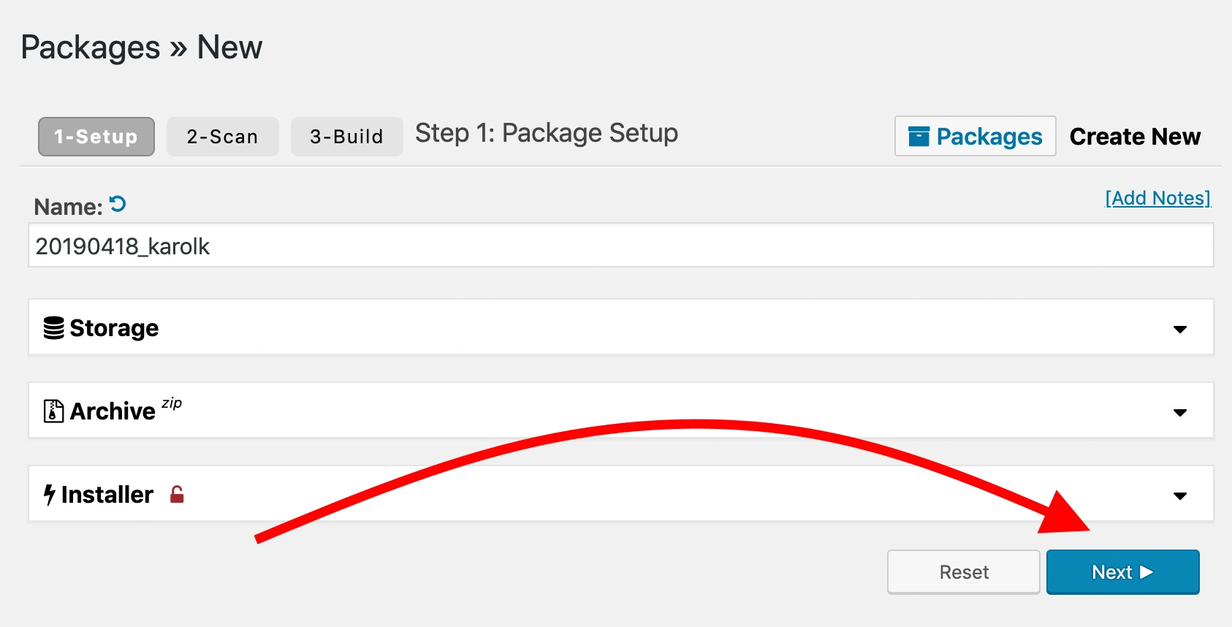The width and height of the screenshot is (1232, 627).
Task: Select the 1-Setup step tab
Action: click(x=96, y=137)
